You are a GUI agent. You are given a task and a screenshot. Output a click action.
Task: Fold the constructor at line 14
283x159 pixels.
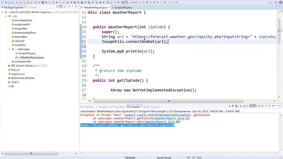click(x=87, y=27)
